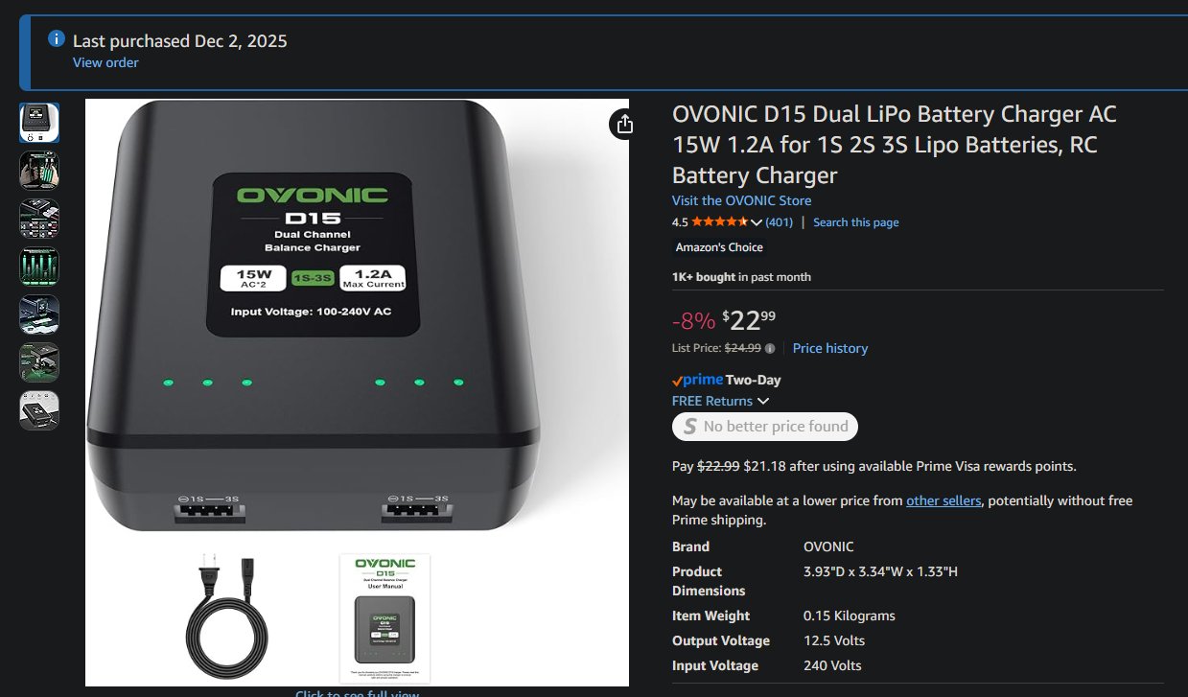The height and width of the screenshot is (697, 1188).
Task: Select the second product thumbnail
Action: tap(39, 171)
